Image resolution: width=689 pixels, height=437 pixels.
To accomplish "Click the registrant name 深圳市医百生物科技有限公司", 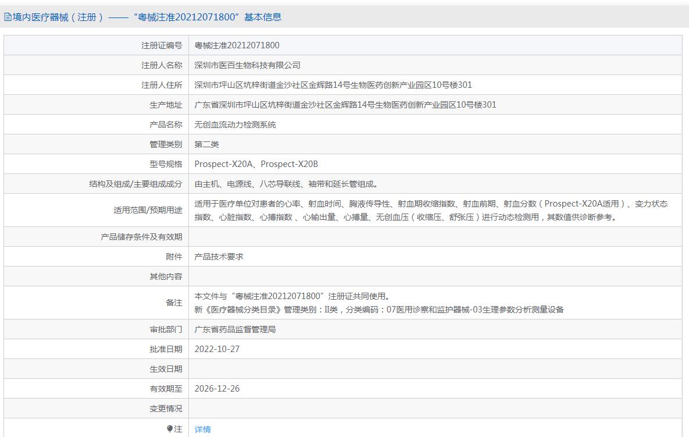I will (x=247, y=65).
